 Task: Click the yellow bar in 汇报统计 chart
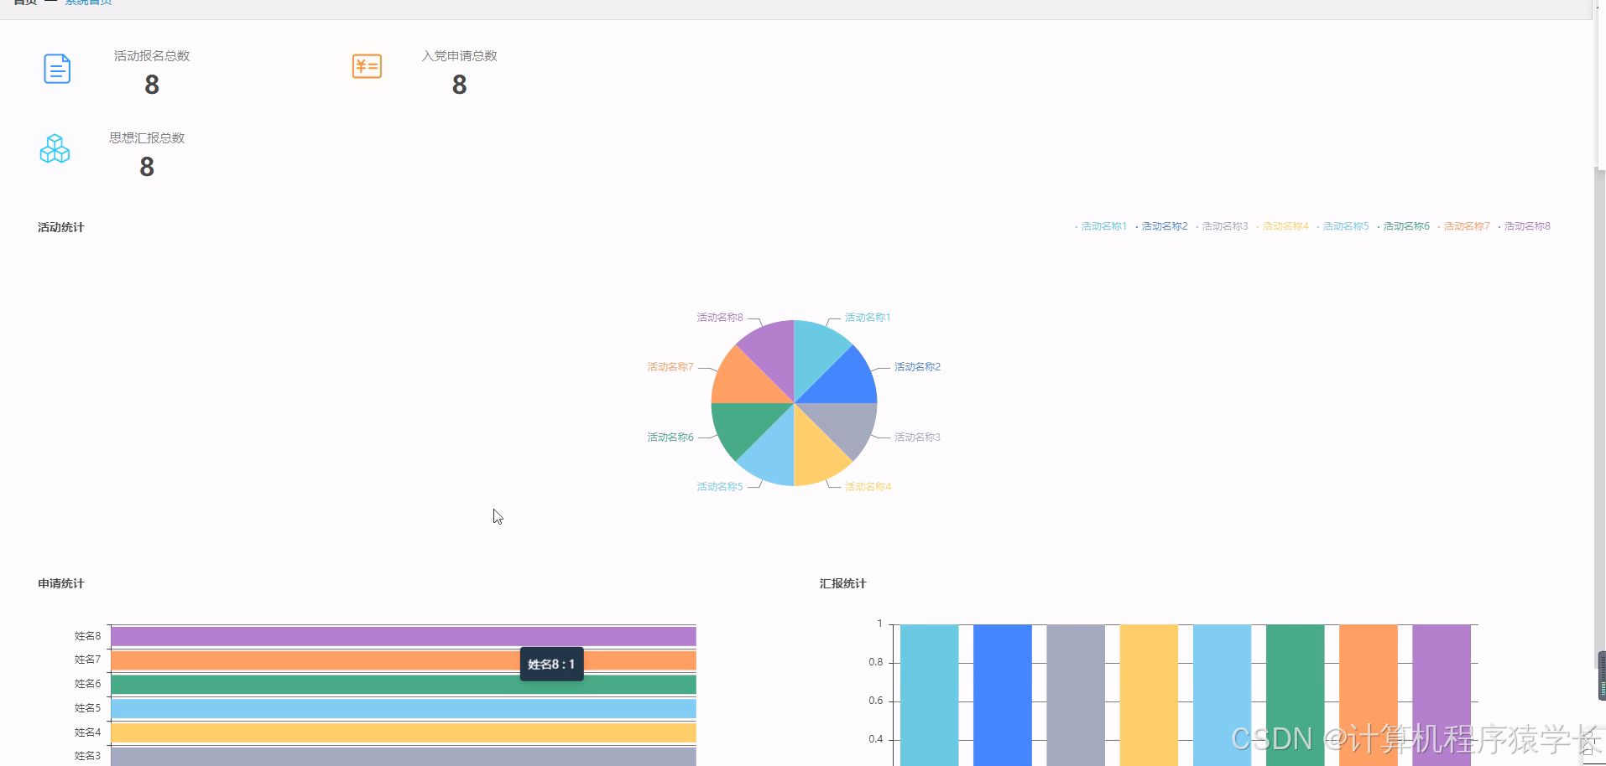pyautogui.click(x=1149, y=695)
